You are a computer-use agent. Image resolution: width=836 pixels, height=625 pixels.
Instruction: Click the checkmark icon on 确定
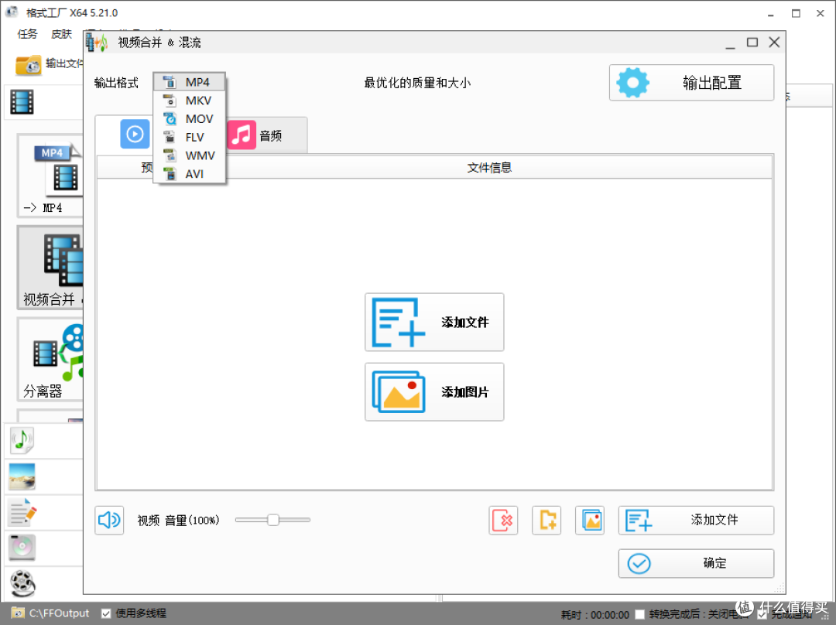click(639, 563)
